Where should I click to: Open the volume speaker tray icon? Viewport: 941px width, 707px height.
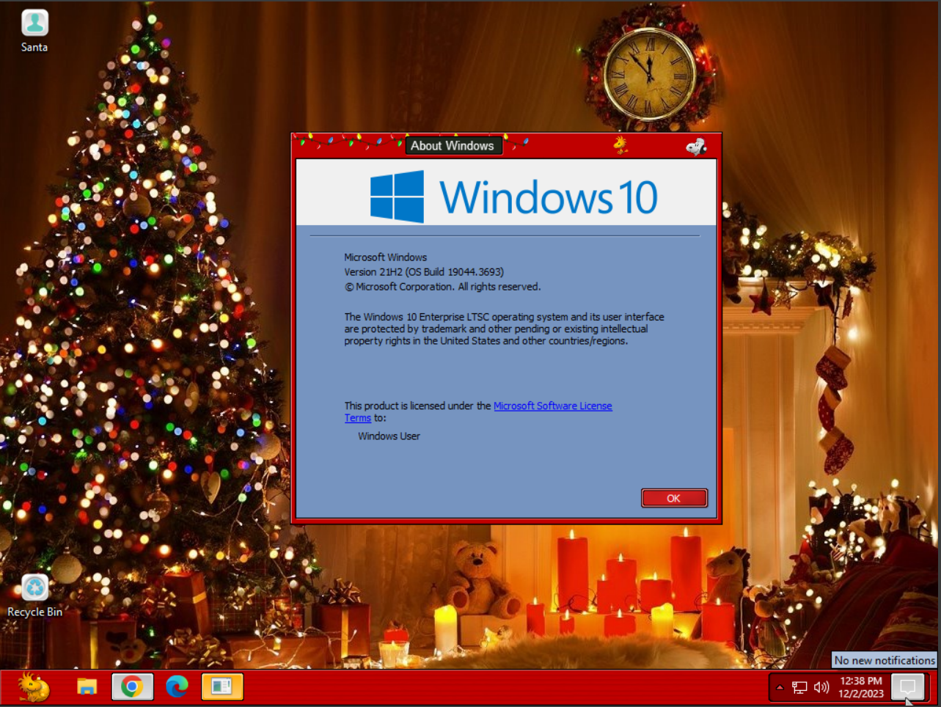821,687
